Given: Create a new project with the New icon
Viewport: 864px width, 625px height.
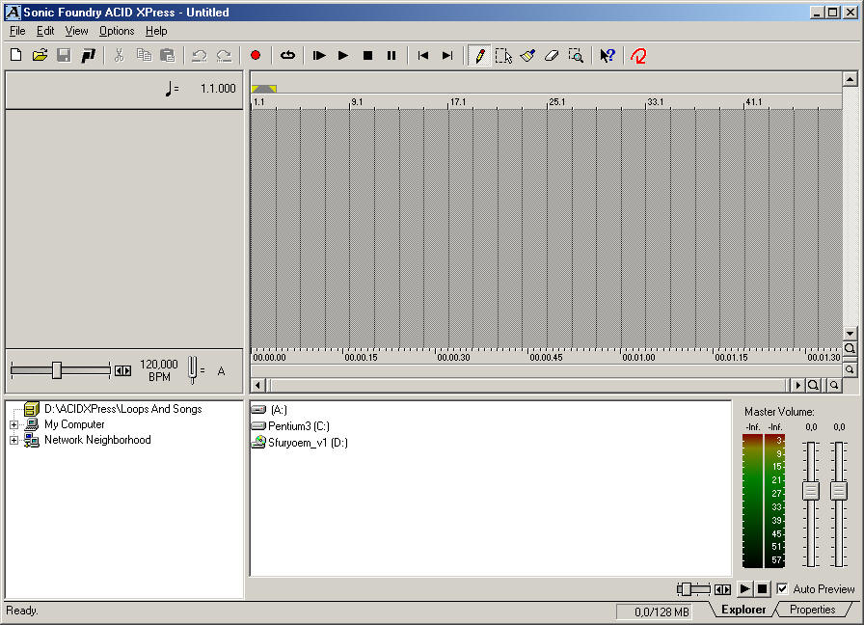Looking at the screenshot, I should 16,55.
